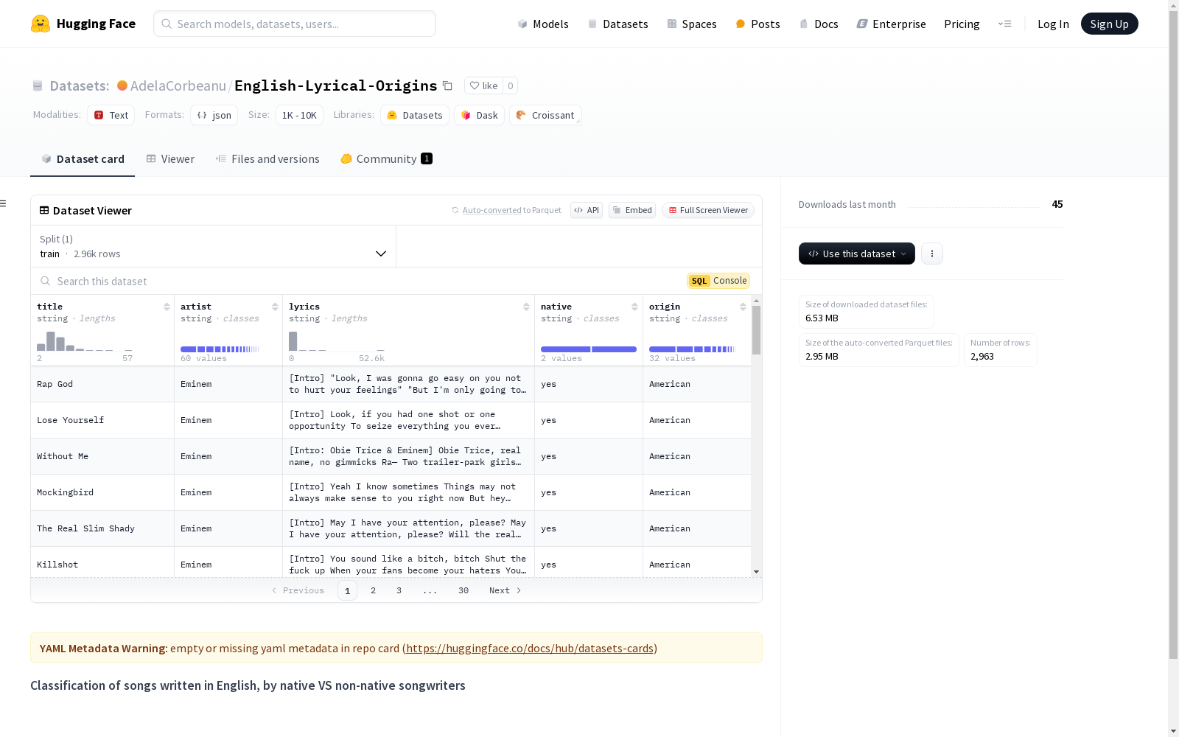
Task: Go to page 2 of the table
Action: click(x=373, y=590)
